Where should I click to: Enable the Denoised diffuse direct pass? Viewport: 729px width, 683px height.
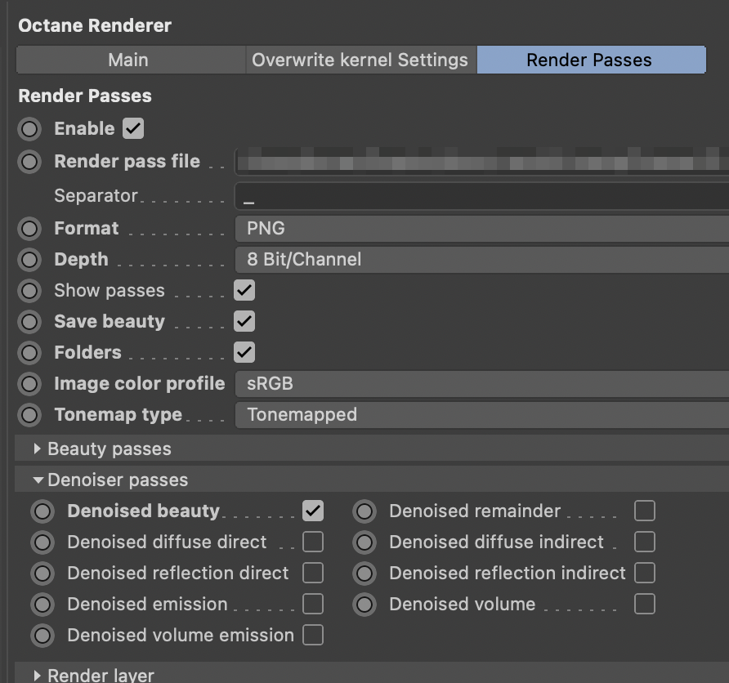pos(312,542)
